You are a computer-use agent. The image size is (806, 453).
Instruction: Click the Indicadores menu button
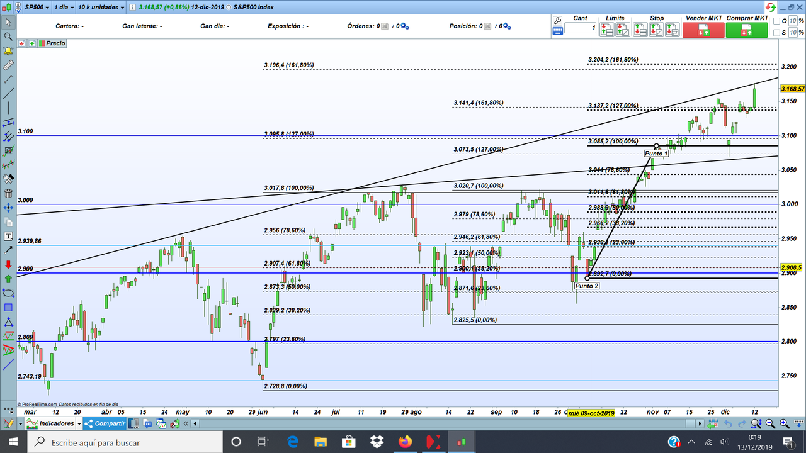50,423
